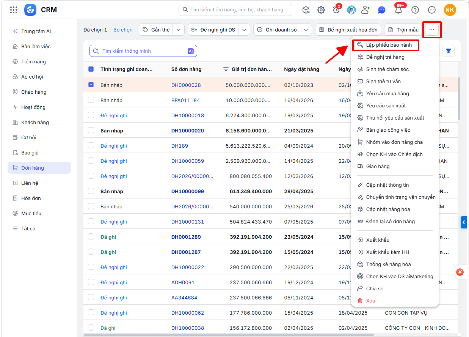Choose Xuất khẩu kèm HH
This screenshot has height=337, width=469.
point(395,252)
